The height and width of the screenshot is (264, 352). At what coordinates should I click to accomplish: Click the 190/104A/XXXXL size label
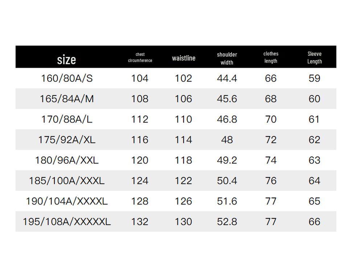pos(66,201)
